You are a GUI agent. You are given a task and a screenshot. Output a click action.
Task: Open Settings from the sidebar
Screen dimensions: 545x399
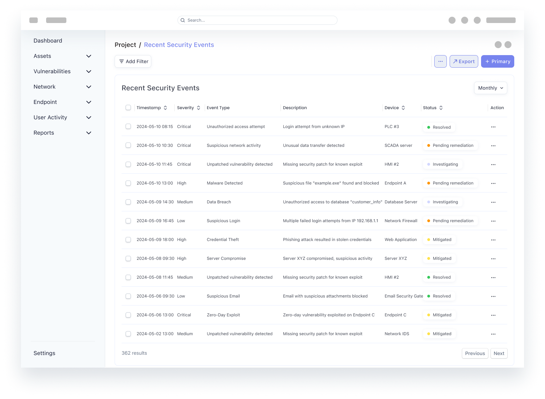(44, 353)
